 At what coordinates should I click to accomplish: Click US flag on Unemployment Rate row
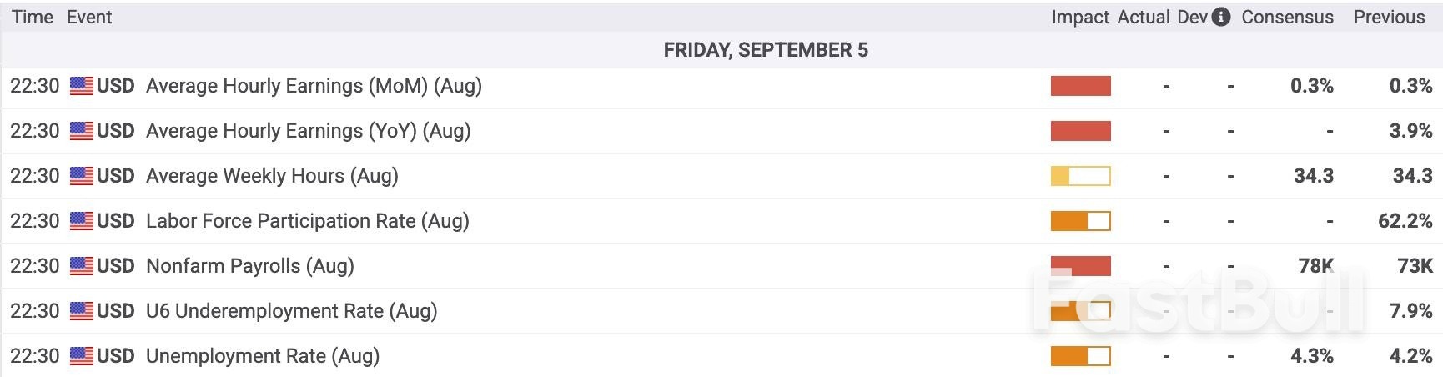click(82, 356)
